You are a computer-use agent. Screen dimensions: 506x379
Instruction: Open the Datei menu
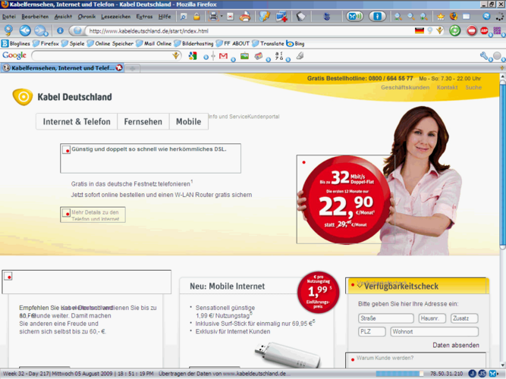[x=8, y=17]
